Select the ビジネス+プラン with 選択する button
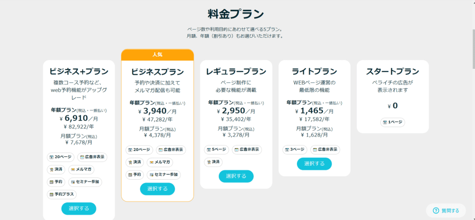 point(79,208)
